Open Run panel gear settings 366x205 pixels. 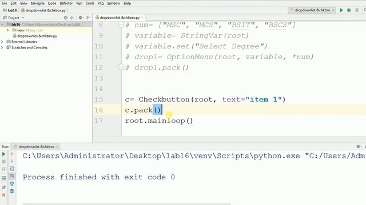pyautogui.click(x=359, y=146)
